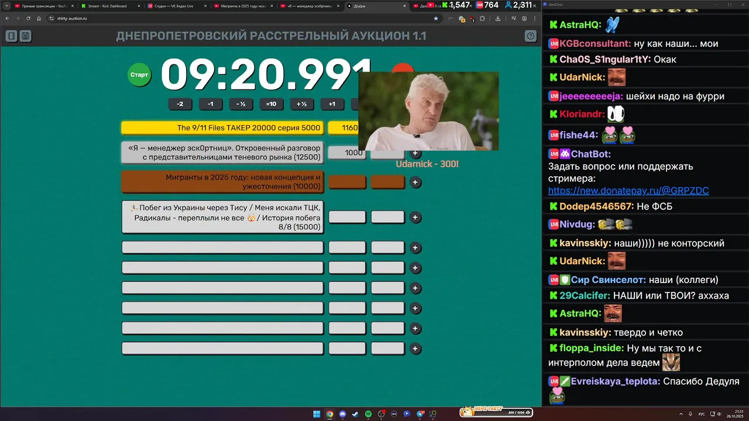Subtract one minute with the -1 button
Viewport: 749px width, 421px height.
211,104
